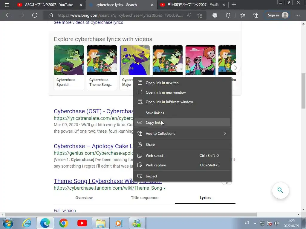Choose Open link in new window
This screenshot has width=306, height=229.
pyautogui.click(x=182, y=92)
